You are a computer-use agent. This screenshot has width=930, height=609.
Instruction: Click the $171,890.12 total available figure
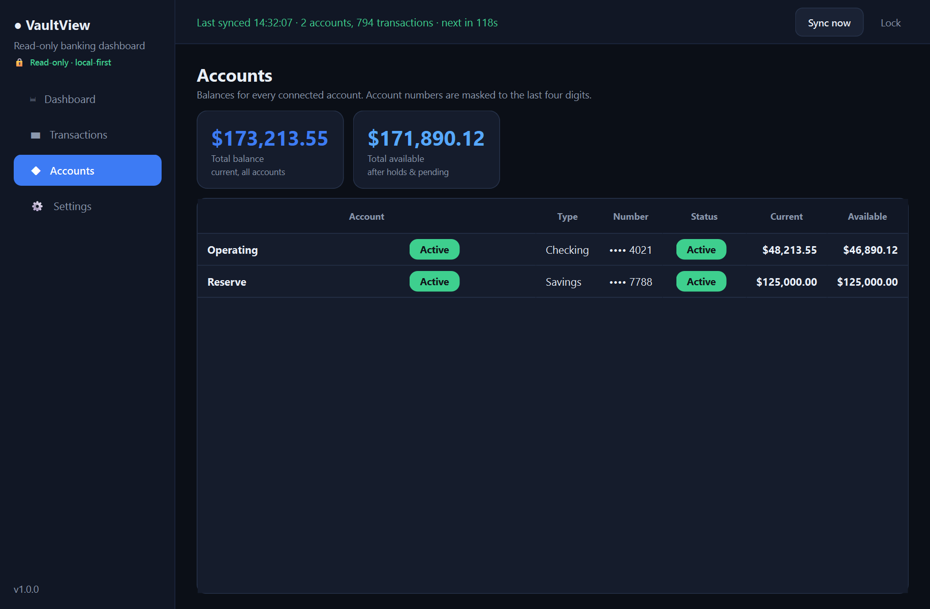click(x=426, y=139)
